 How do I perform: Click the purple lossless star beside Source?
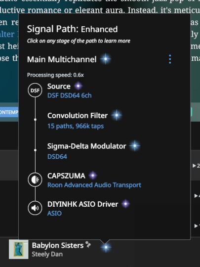pos(78,86)
